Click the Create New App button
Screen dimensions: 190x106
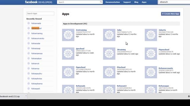(x=170, y=14)
